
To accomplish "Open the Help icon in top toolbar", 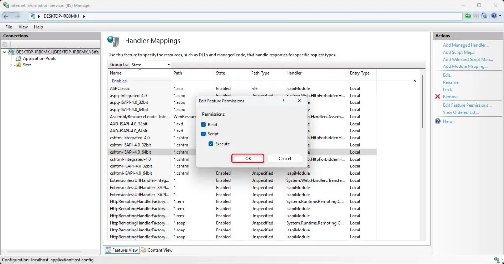I will (494, 16).
